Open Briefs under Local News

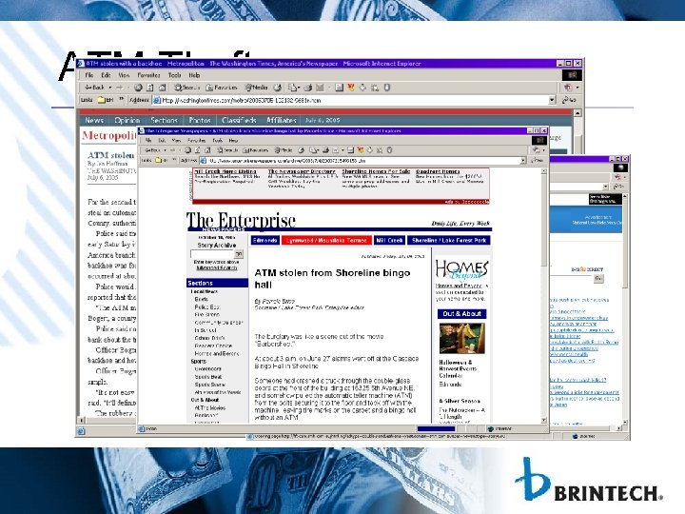click(x=201, y=300)
